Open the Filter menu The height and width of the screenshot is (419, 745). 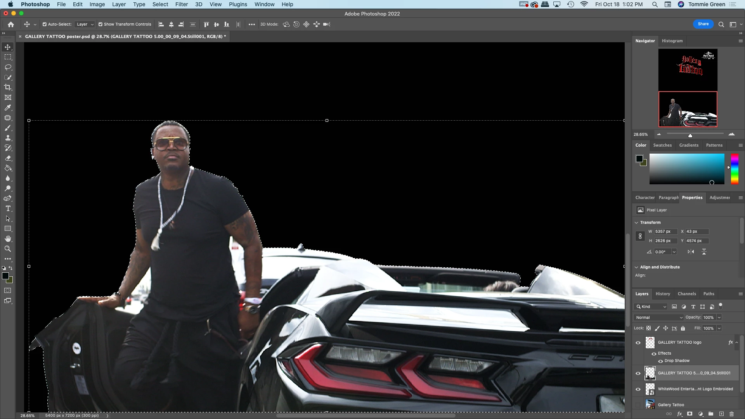tap(181, 4)
